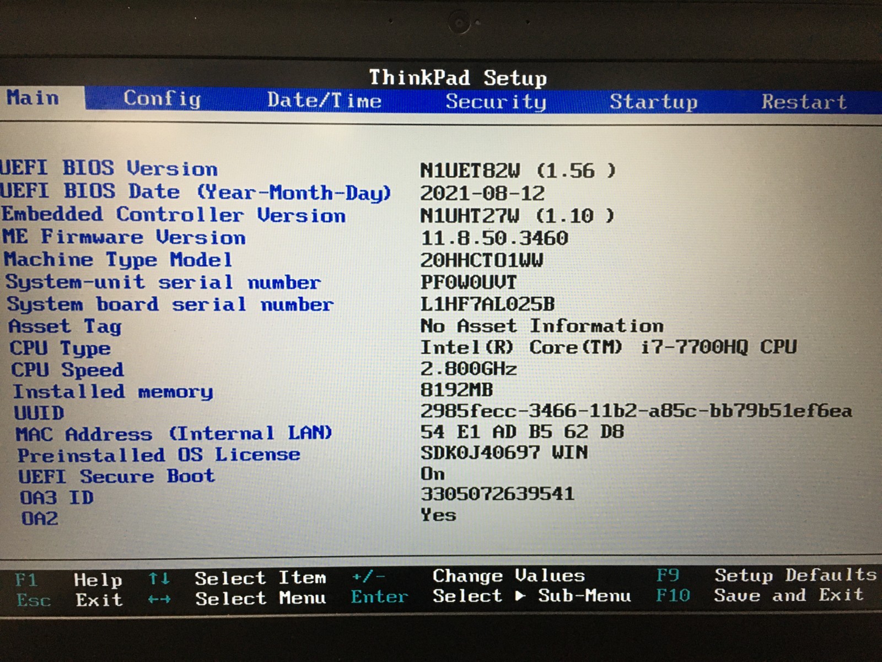Click the BIOS version value N1UET82W (1.56)

pyautogui.click(x=518, y=170)
